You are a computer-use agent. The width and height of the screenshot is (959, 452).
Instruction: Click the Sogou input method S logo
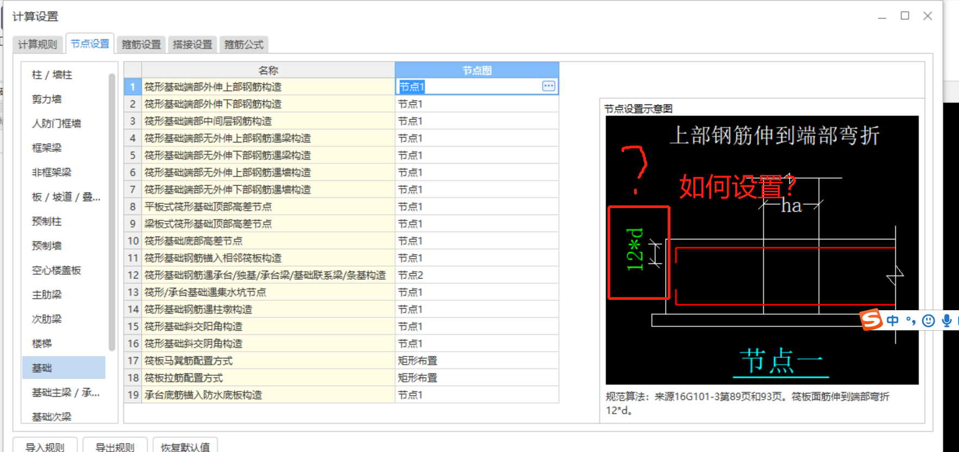click(x=871, y=319)
